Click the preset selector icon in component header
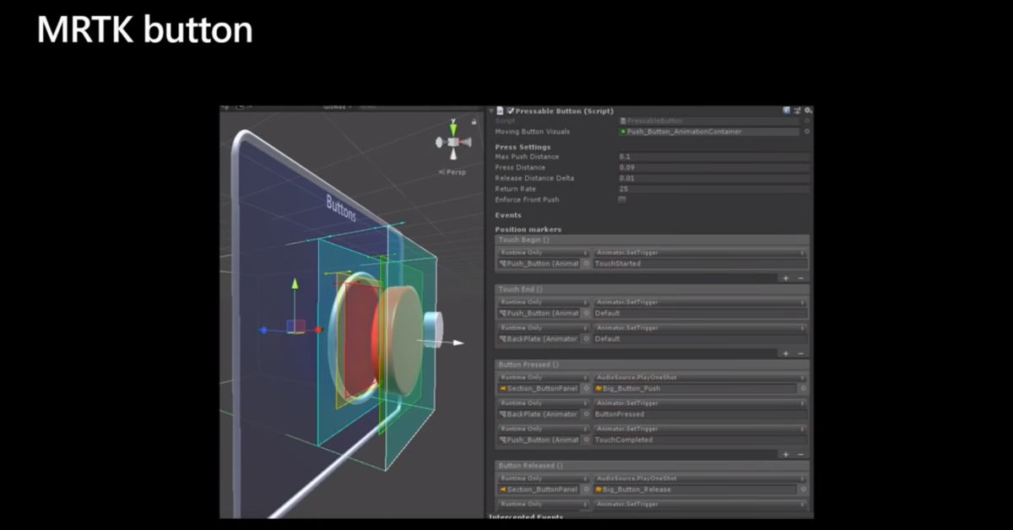 pyautogui.click(x=797, y=111)
